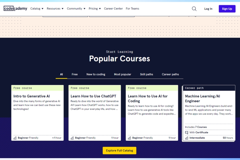The image size is (240, 160).
Task: Expand the Catalog dropdown arrow
Action: tap(42, 9)
